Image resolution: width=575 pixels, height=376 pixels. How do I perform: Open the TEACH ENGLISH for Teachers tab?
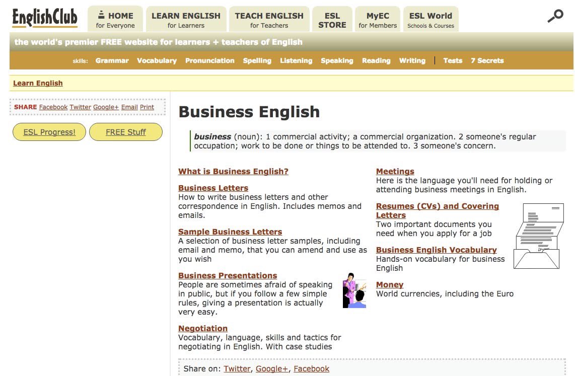pos(269,20)
